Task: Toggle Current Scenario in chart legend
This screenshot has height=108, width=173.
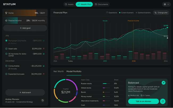Action: point(126,13)
